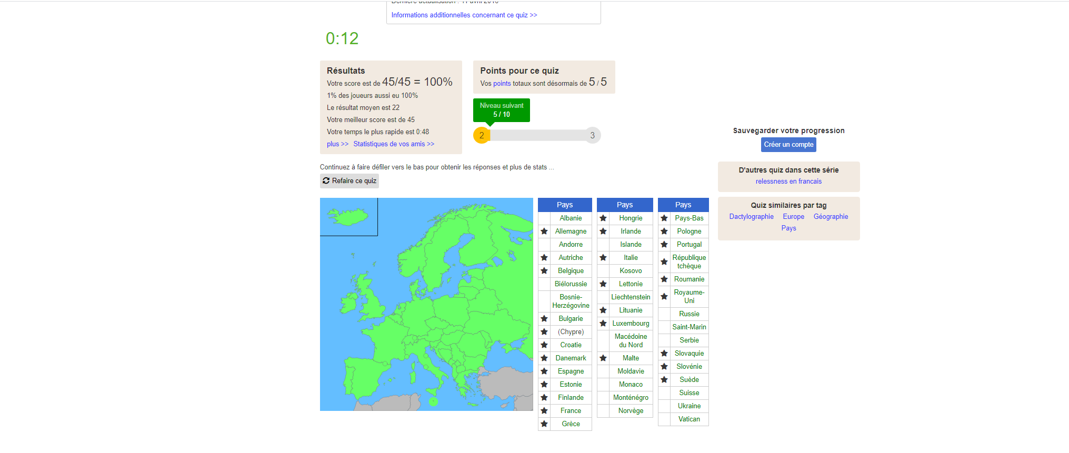
Task: Click the star icon next to France
Action: [544, 410]
